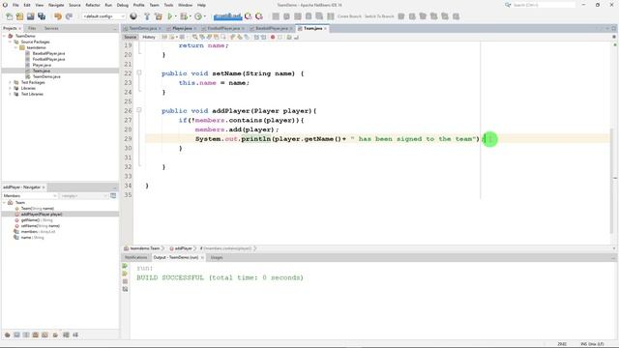
Task: Click the search magnifier icon in title bar
Action: coord(508,5)
